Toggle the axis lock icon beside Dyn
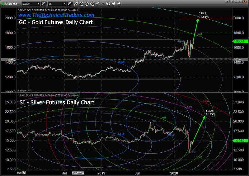This screenshot has height=176, width=249. [x=24, y=173]
